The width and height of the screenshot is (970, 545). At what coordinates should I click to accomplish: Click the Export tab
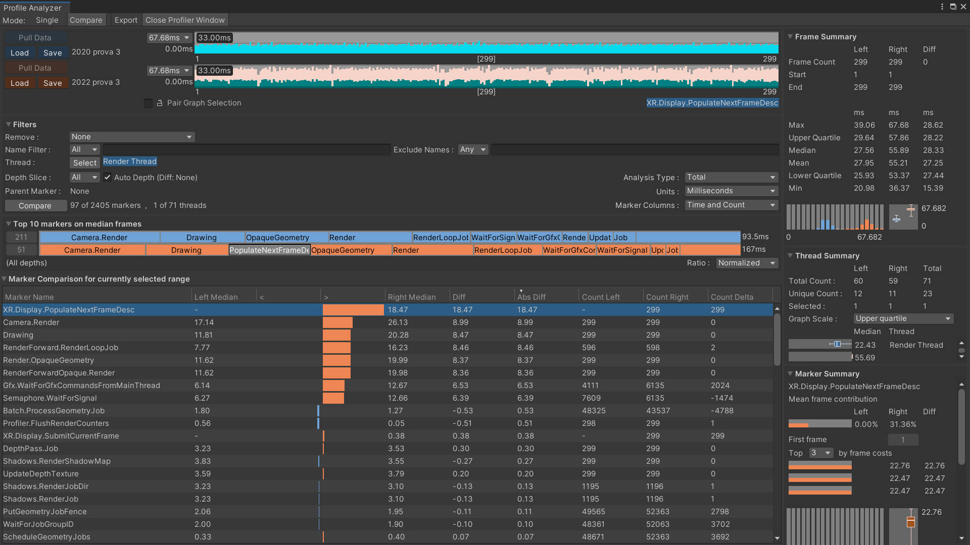pos(126,20)
